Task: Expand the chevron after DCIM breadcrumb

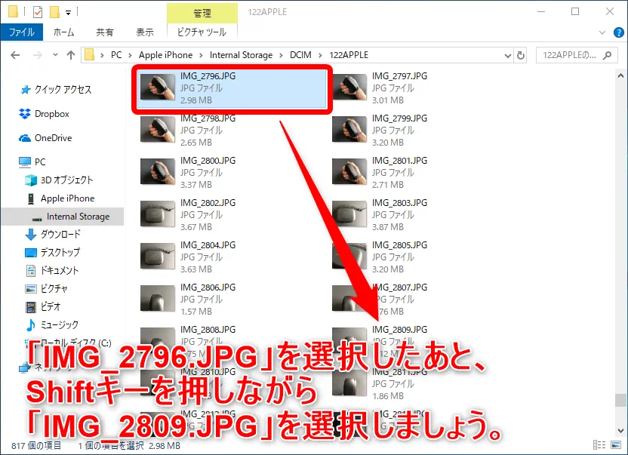Action: 320,55
